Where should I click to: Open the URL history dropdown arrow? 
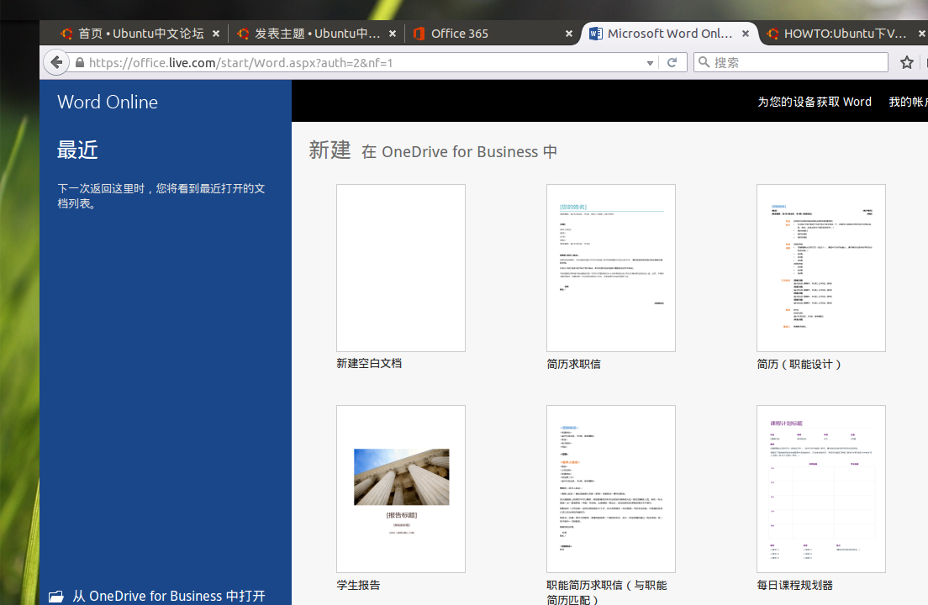[x=650, y=63]
